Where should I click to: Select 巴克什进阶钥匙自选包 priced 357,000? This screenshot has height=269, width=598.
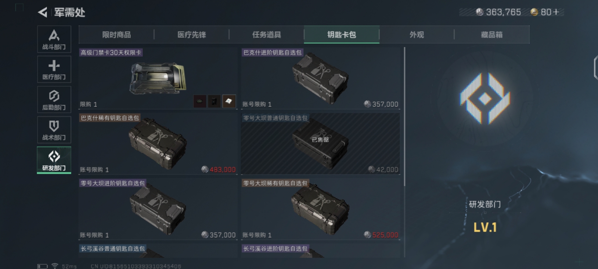coord(321,78)
